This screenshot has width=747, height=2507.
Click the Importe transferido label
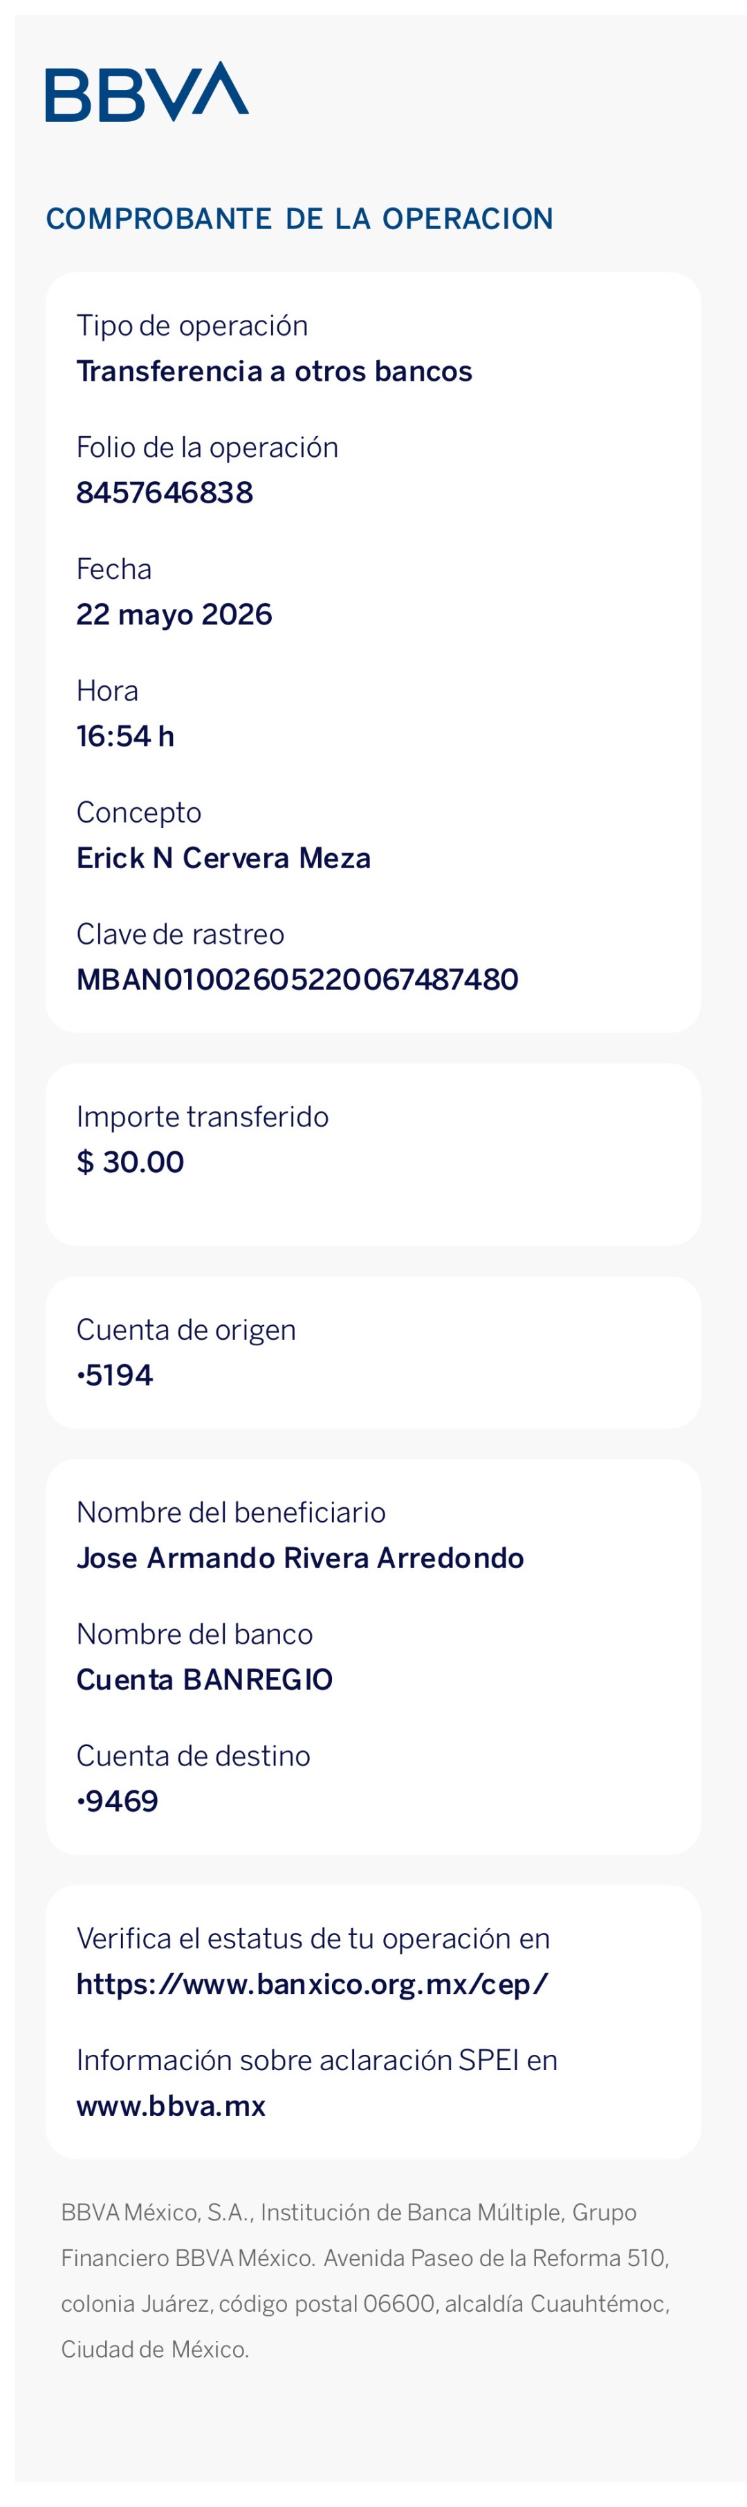[202, 1116]
